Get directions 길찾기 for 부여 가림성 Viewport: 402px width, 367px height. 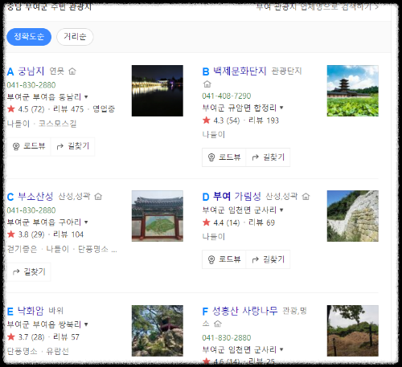tap(268, 259)
